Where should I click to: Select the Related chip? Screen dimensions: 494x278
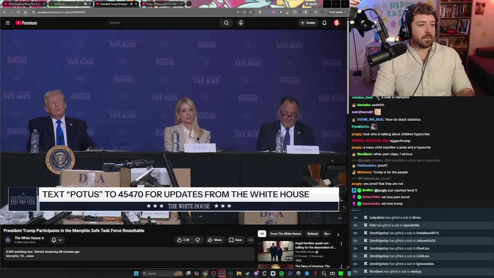click(x=313, y=234)
